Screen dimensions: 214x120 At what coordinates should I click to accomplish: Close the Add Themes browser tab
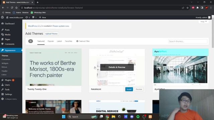(32, 2)
